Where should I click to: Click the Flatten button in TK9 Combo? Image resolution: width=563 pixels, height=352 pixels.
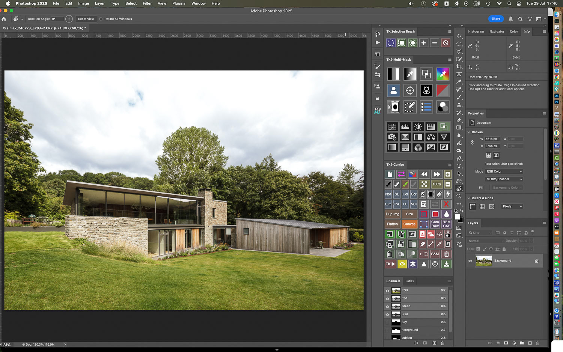[x=392, y=224]
